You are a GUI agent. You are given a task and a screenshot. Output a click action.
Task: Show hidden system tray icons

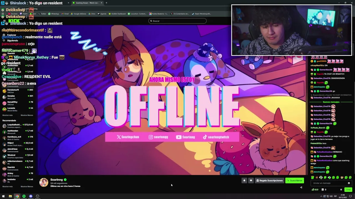321,196
